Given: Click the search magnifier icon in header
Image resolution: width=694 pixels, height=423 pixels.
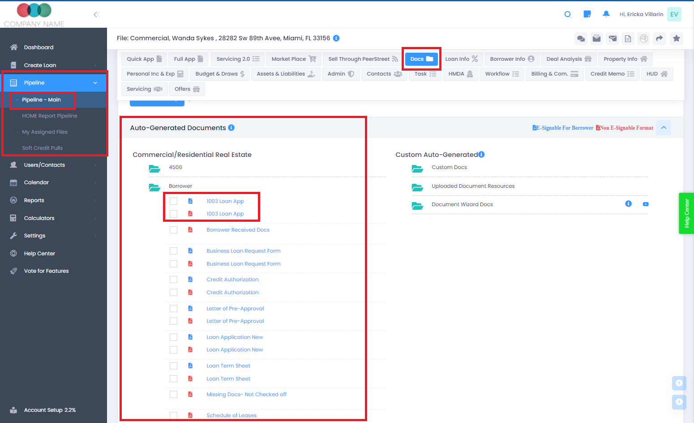Looking at the screenshot, I should (x=567, y=14).
